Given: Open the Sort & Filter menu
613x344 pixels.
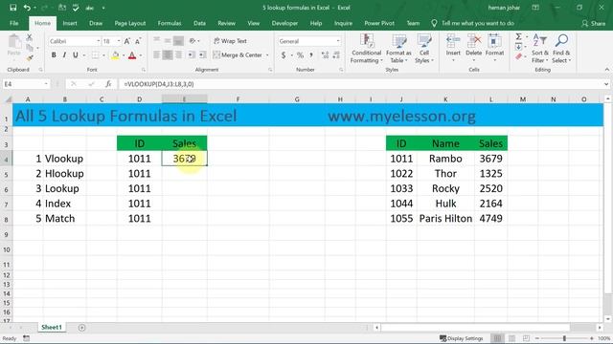Looking at the screenshot, I should point(539,49).
